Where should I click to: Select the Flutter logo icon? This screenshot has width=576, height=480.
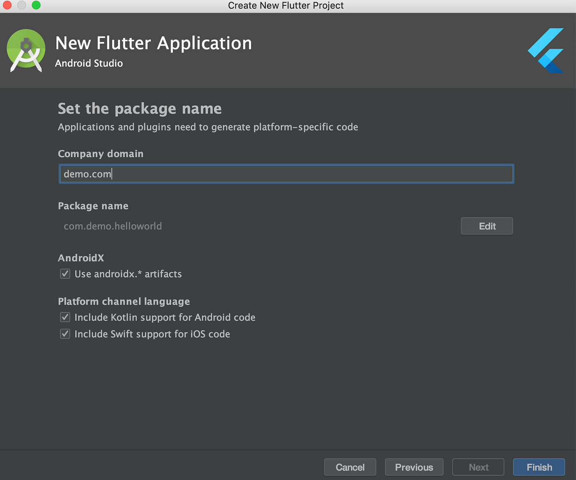[546, 50]
